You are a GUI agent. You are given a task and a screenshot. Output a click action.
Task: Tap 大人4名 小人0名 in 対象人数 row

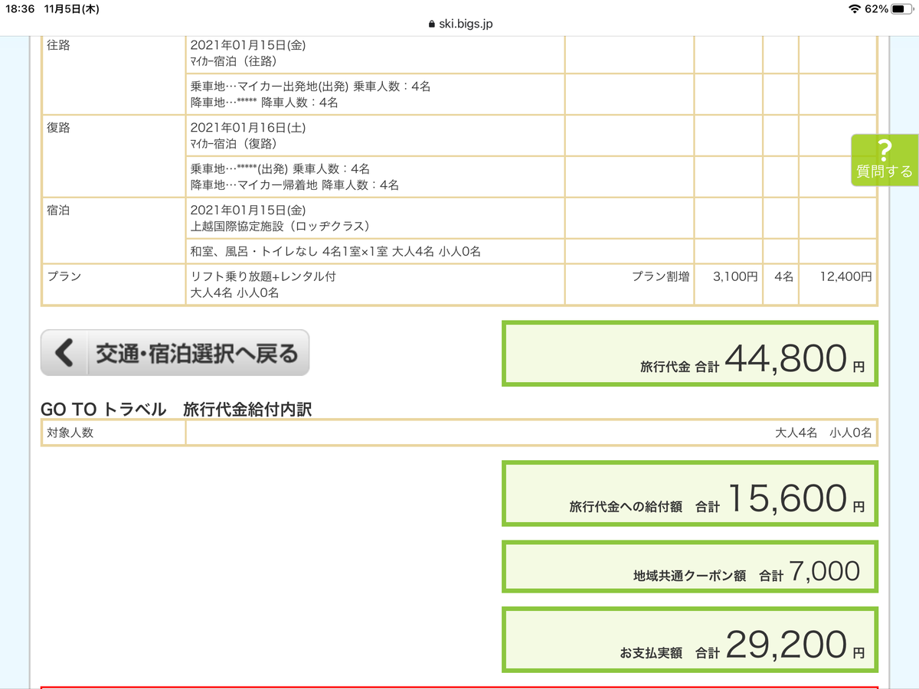point(823,433)
